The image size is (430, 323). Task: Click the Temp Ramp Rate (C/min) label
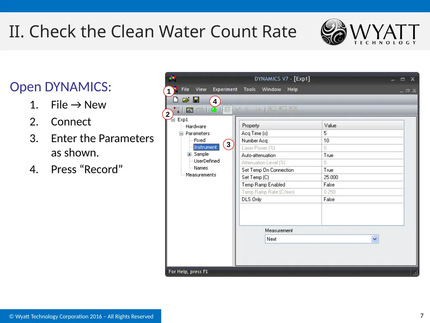(268, 192)
